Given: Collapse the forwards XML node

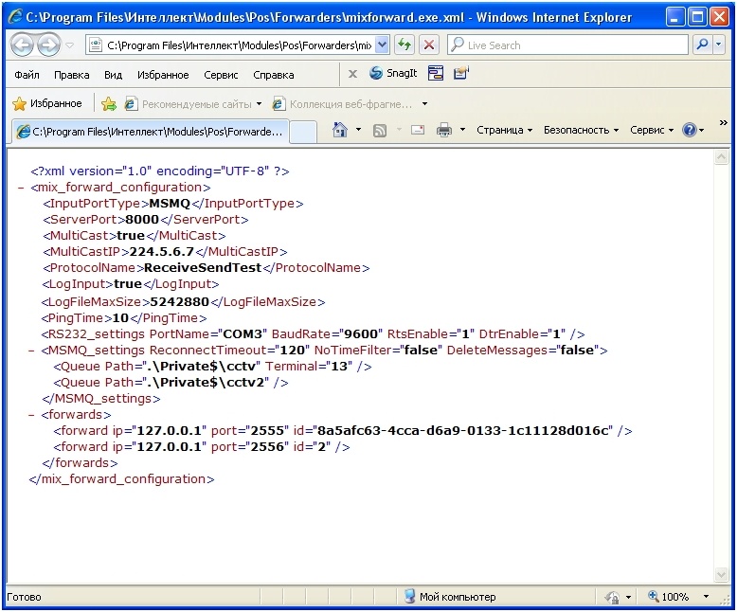Looking at the screenshot, I should click(x=33, y=414).
